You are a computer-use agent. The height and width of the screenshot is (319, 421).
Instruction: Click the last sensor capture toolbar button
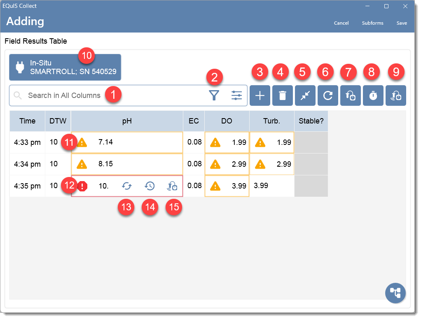pyautogui.click(x=396, y=95)
